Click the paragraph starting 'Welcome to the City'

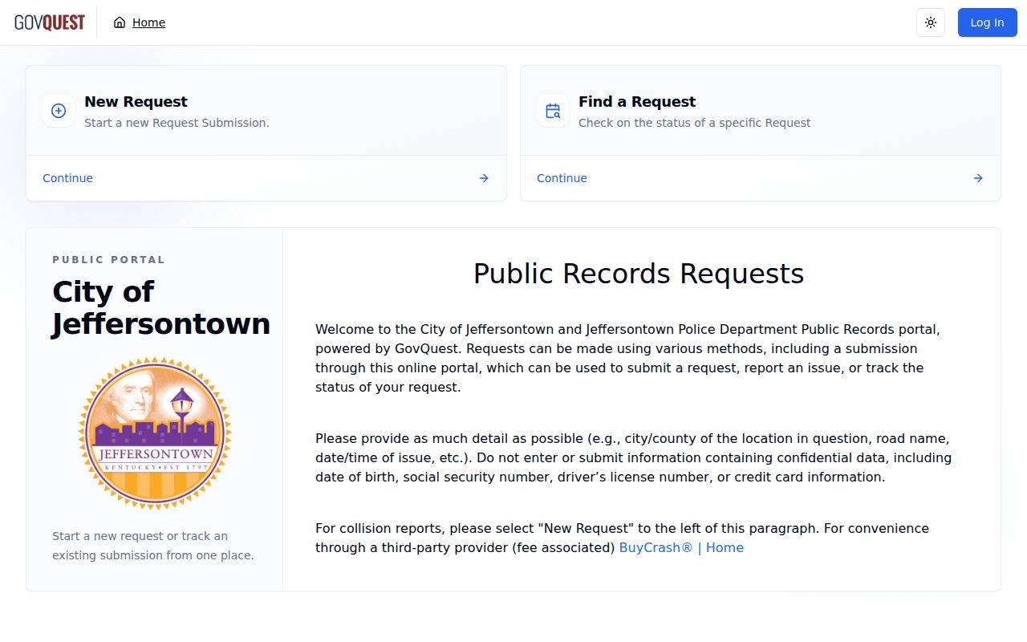pyautogui.click(x=627, y=358)
